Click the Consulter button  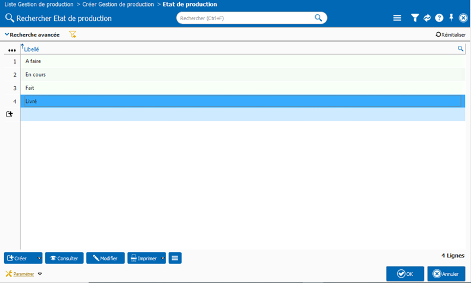pos(64,258)
